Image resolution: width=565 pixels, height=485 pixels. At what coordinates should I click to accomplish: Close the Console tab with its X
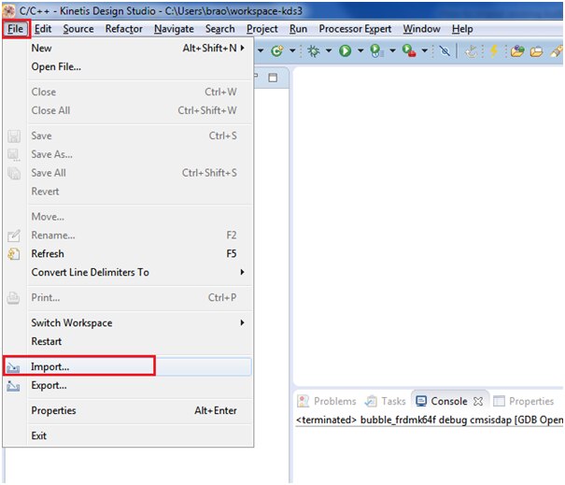478,401
